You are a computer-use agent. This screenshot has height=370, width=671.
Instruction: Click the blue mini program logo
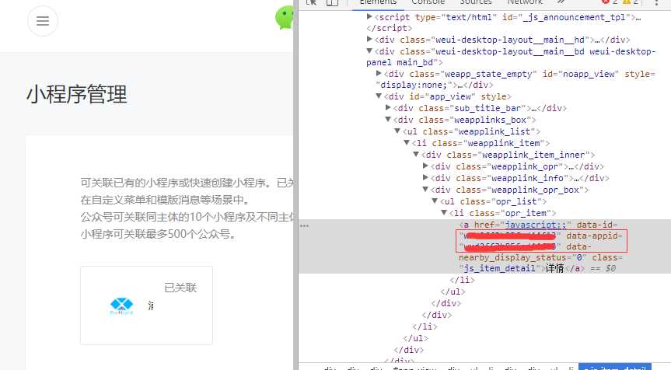pyautogui.click(x=121, y=305)
